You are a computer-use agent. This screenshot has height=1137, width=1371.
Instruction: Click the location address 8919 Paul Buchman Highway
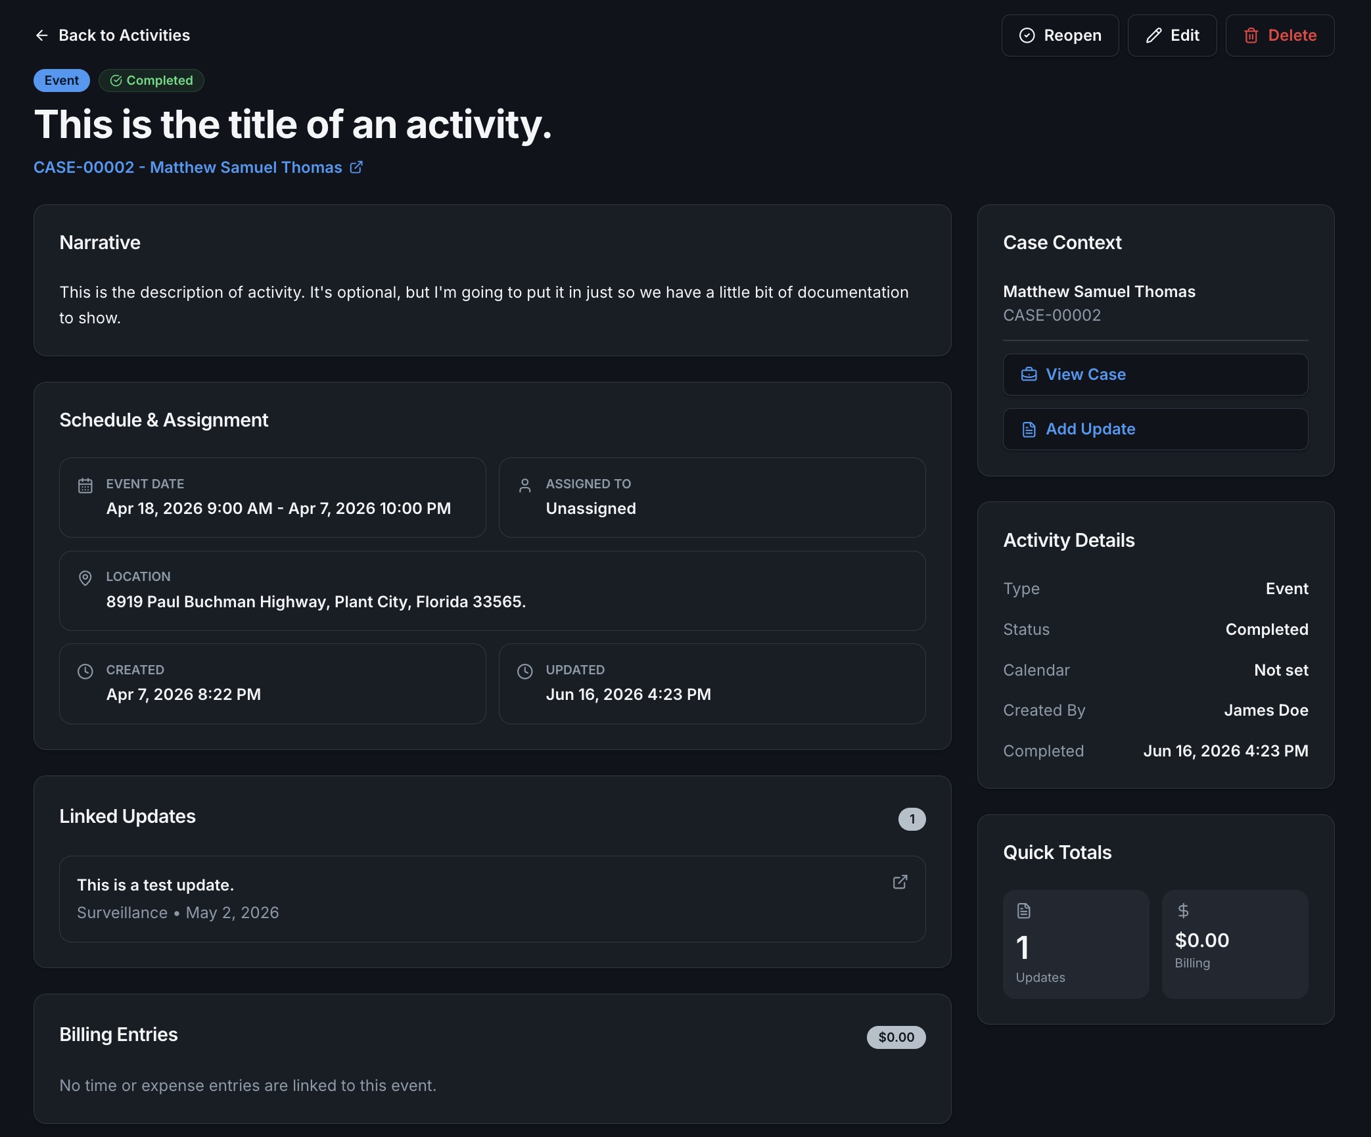316,602
